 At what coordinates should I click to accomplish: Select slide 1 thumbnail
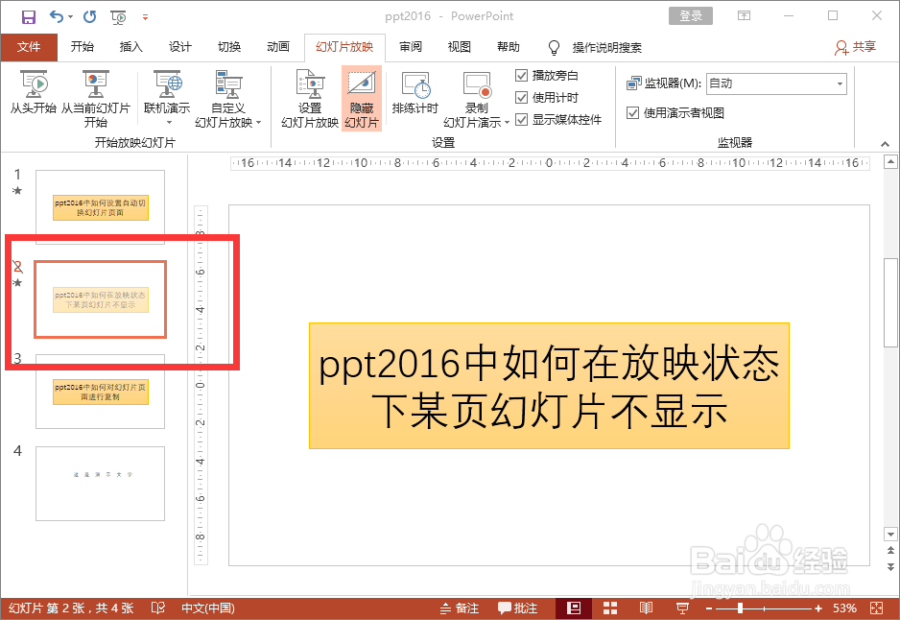(101, 206)
